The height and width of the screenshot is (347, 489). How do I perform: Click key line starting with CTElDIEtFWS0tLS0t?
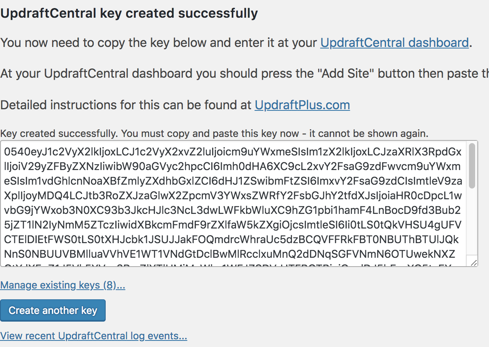pyautogui.click(x=231, y=240)
